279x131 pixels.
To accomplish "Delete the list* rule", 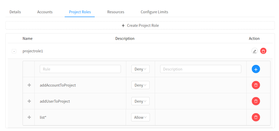I will [256, 117].
